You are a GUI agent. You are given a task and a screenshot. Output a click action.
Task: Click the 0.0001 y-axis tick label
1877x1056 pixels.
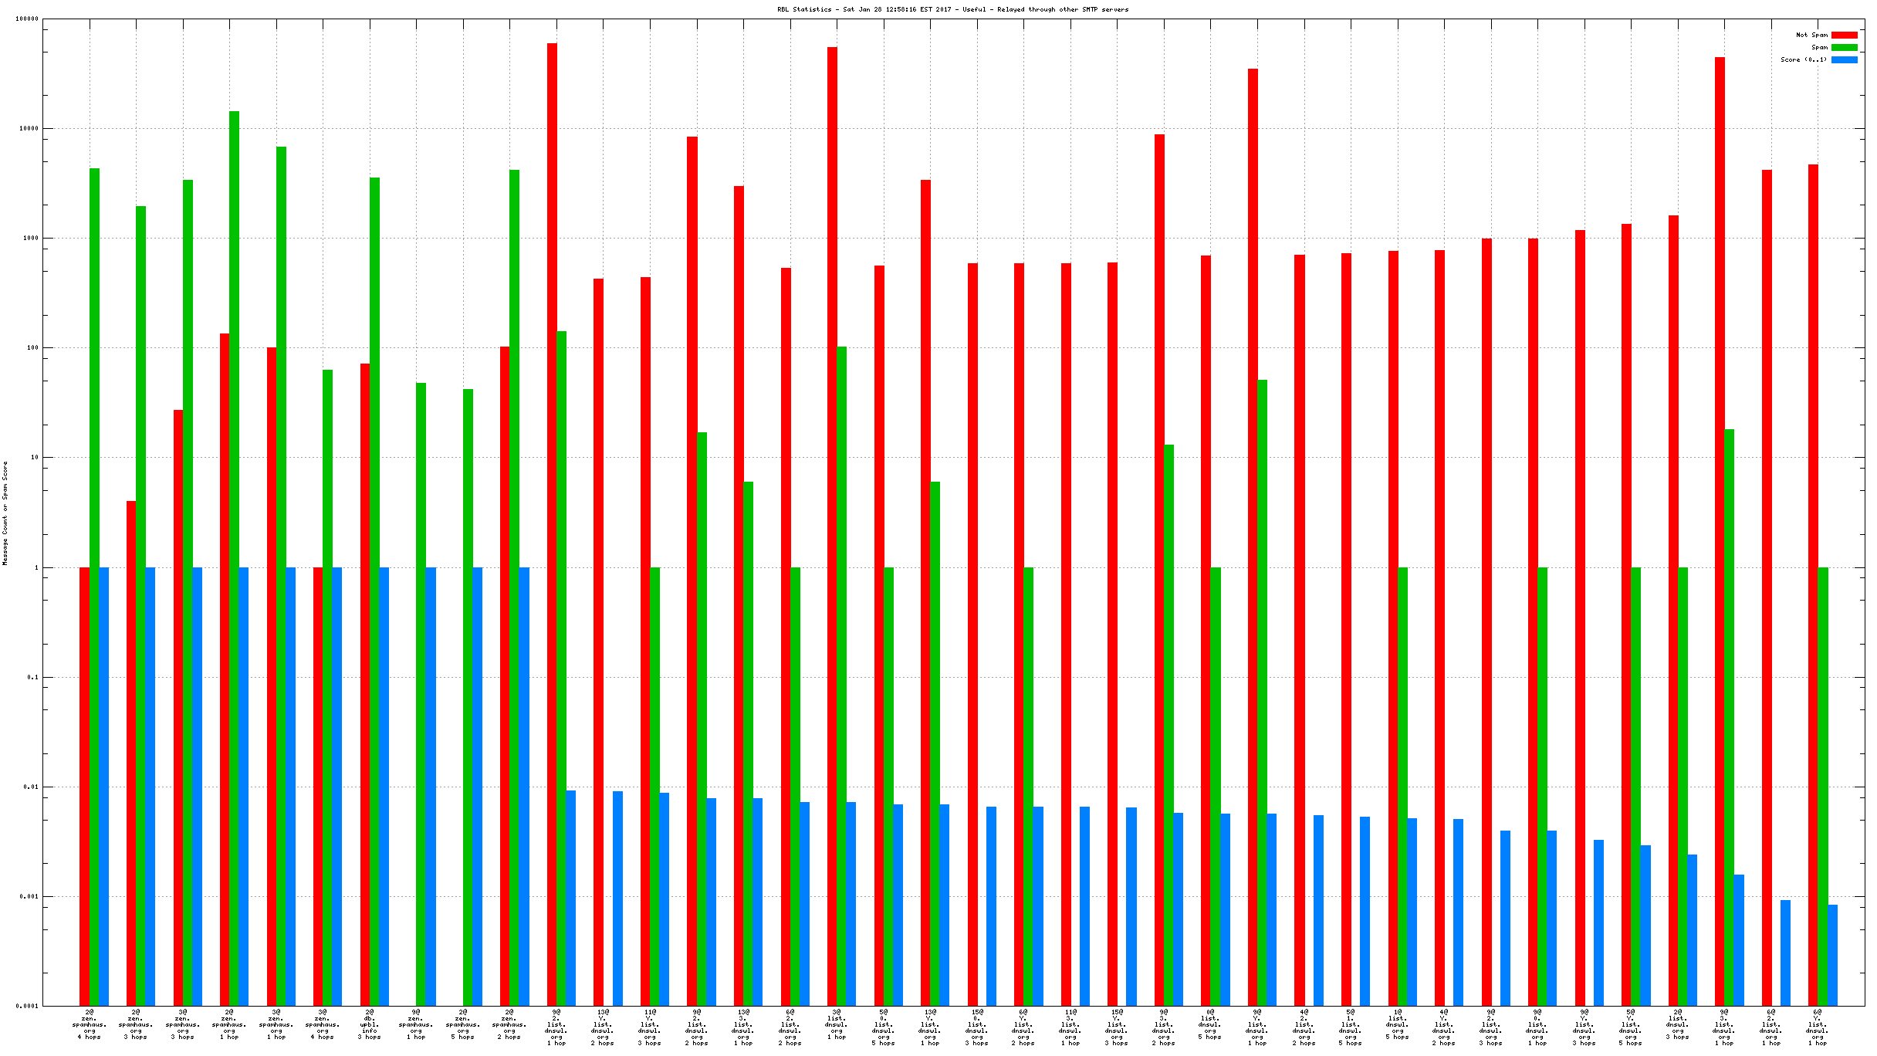tap(27, 1006)
